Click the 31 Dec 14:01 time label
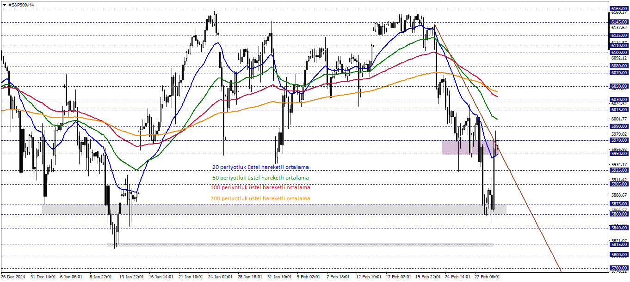This screenshot has height=282, width=630. pyautogui.click(x=43, y=277)
